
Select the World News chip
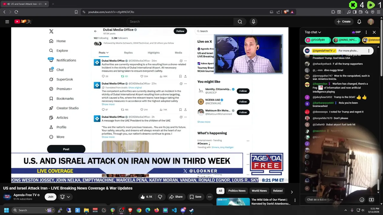click(259, 191)
